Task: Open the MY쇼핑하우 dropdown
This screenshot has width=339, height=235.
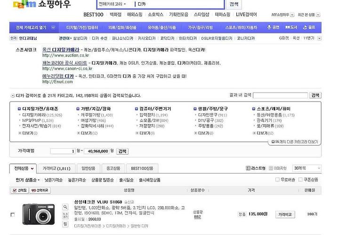Action: 283,15
